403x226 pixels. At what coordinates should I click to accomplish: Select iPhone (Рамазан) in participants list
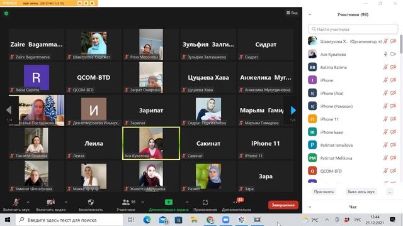coord(353,106)
